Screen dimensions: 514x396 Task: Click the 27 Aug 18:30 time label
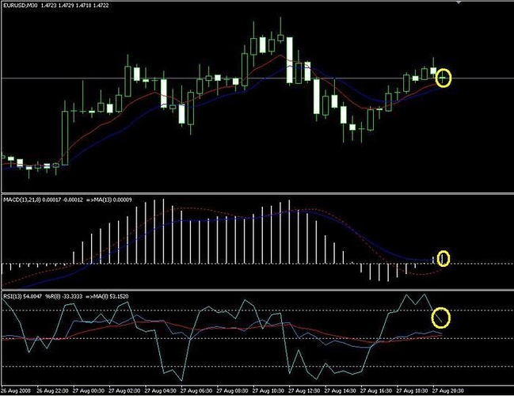point(412,390)
